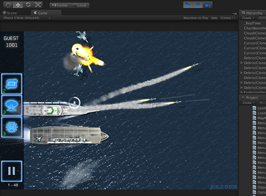Click Unity icon beside Opti asset
Screen dimensions: 266x196
click(254, 192)
